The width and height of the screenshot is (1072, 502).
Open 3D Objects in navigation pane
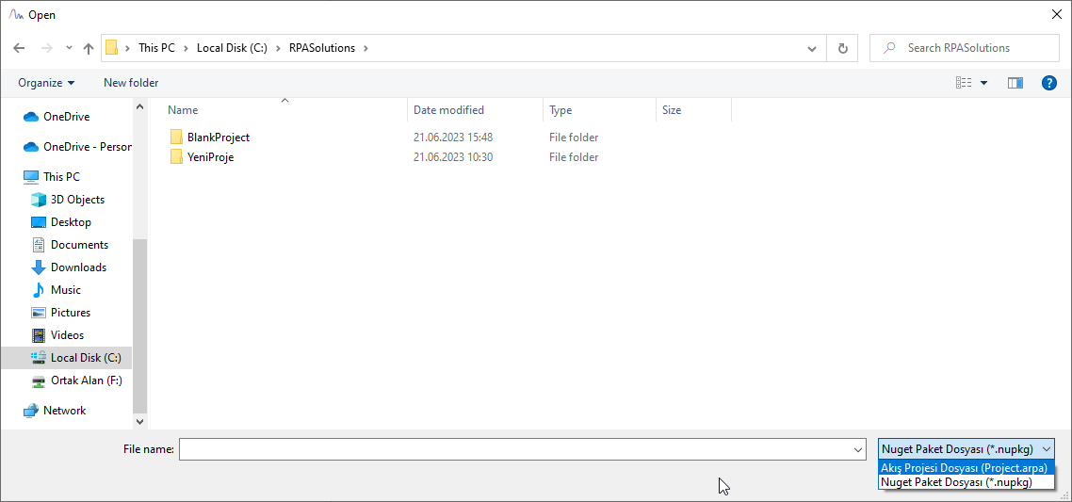point(77,200)
